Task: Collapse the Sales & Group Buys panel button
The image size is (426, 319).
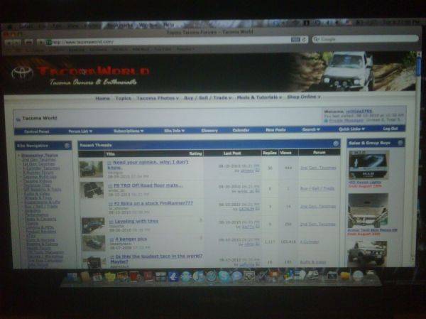Action: pyautogui.click(x=400, y=143)
